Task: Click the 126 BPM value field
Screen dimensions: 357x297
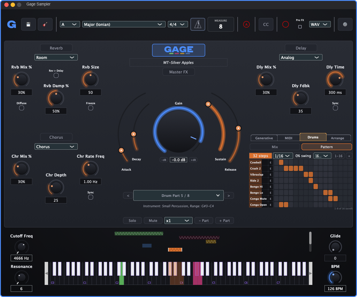Action: tap(335, 289)
